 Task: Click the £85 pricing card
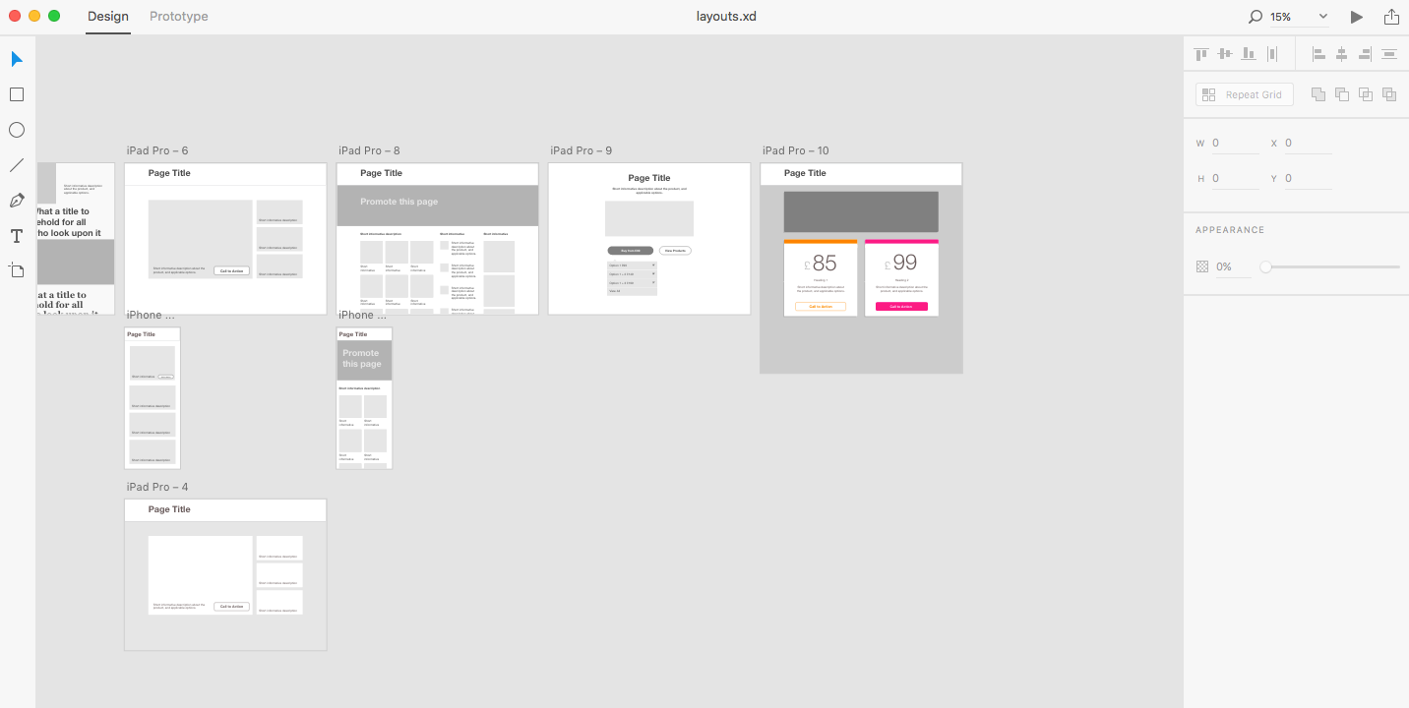821,278
